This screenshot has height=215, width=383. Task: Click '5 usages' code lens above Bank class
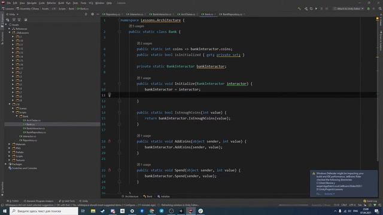coord(136,26)
